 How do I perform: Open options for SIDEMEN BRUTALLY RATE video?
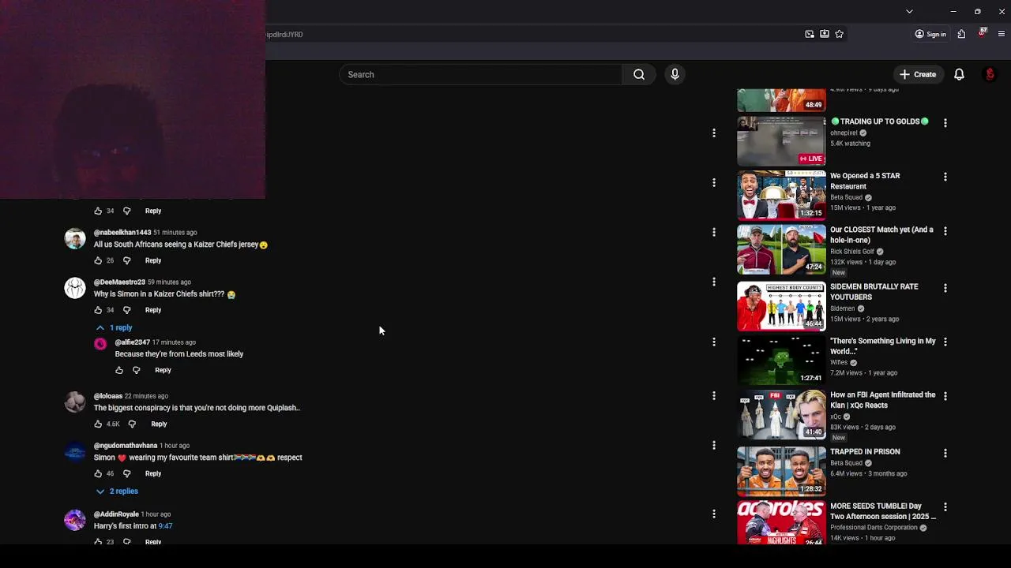(945, 288)
